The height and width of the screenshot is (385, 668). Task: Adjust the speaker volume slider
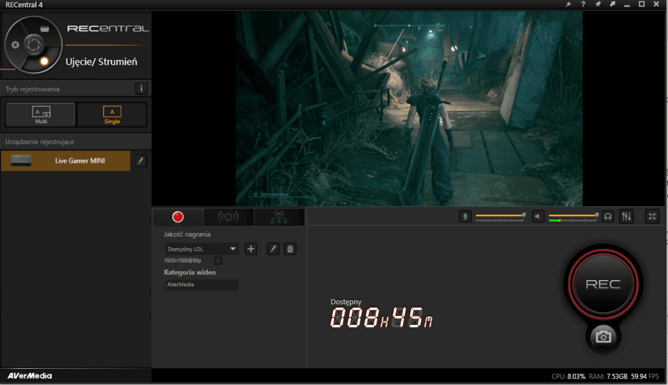coord(573,216)
